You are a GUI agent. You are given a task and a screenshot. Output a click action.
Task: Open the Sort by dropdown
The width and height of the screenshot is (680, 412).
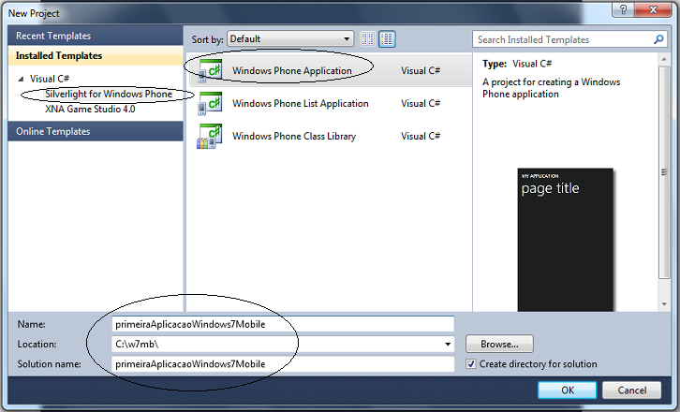tap(290, 39)
